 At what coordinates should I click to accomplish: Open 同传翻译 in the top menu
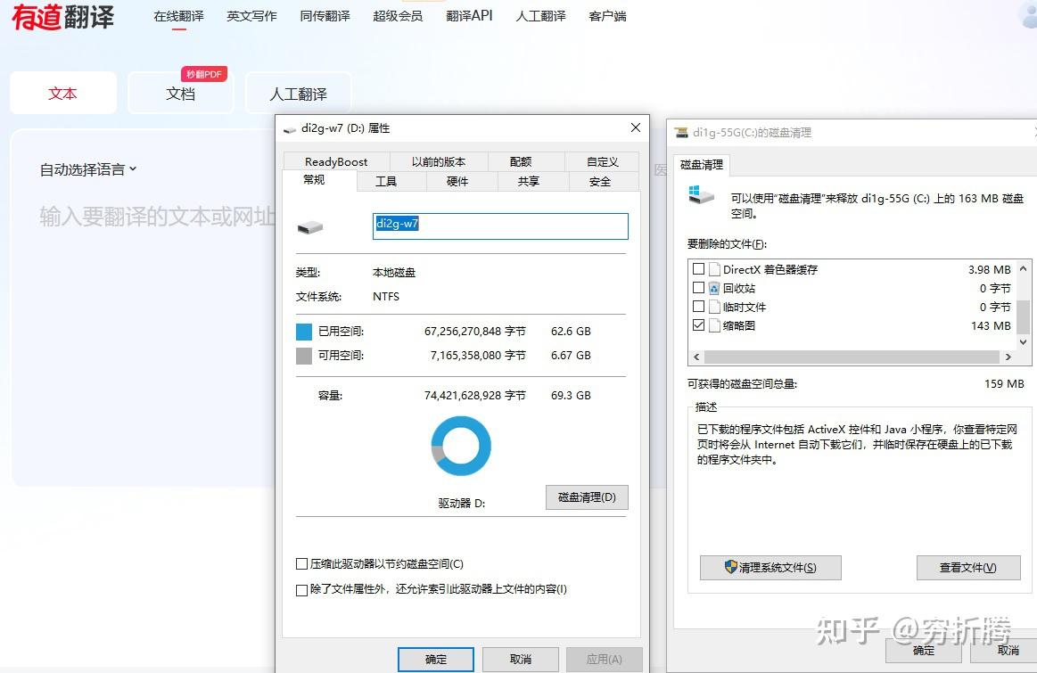click(x=325, y=17)
